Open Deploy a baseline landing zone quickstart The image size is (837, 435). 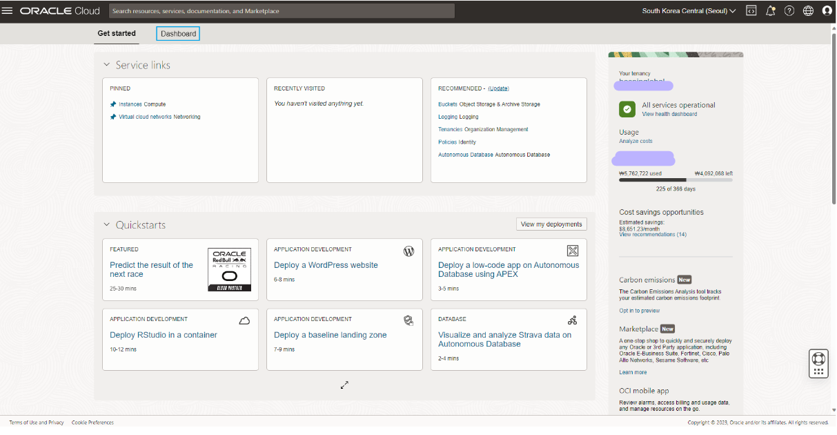330,335
